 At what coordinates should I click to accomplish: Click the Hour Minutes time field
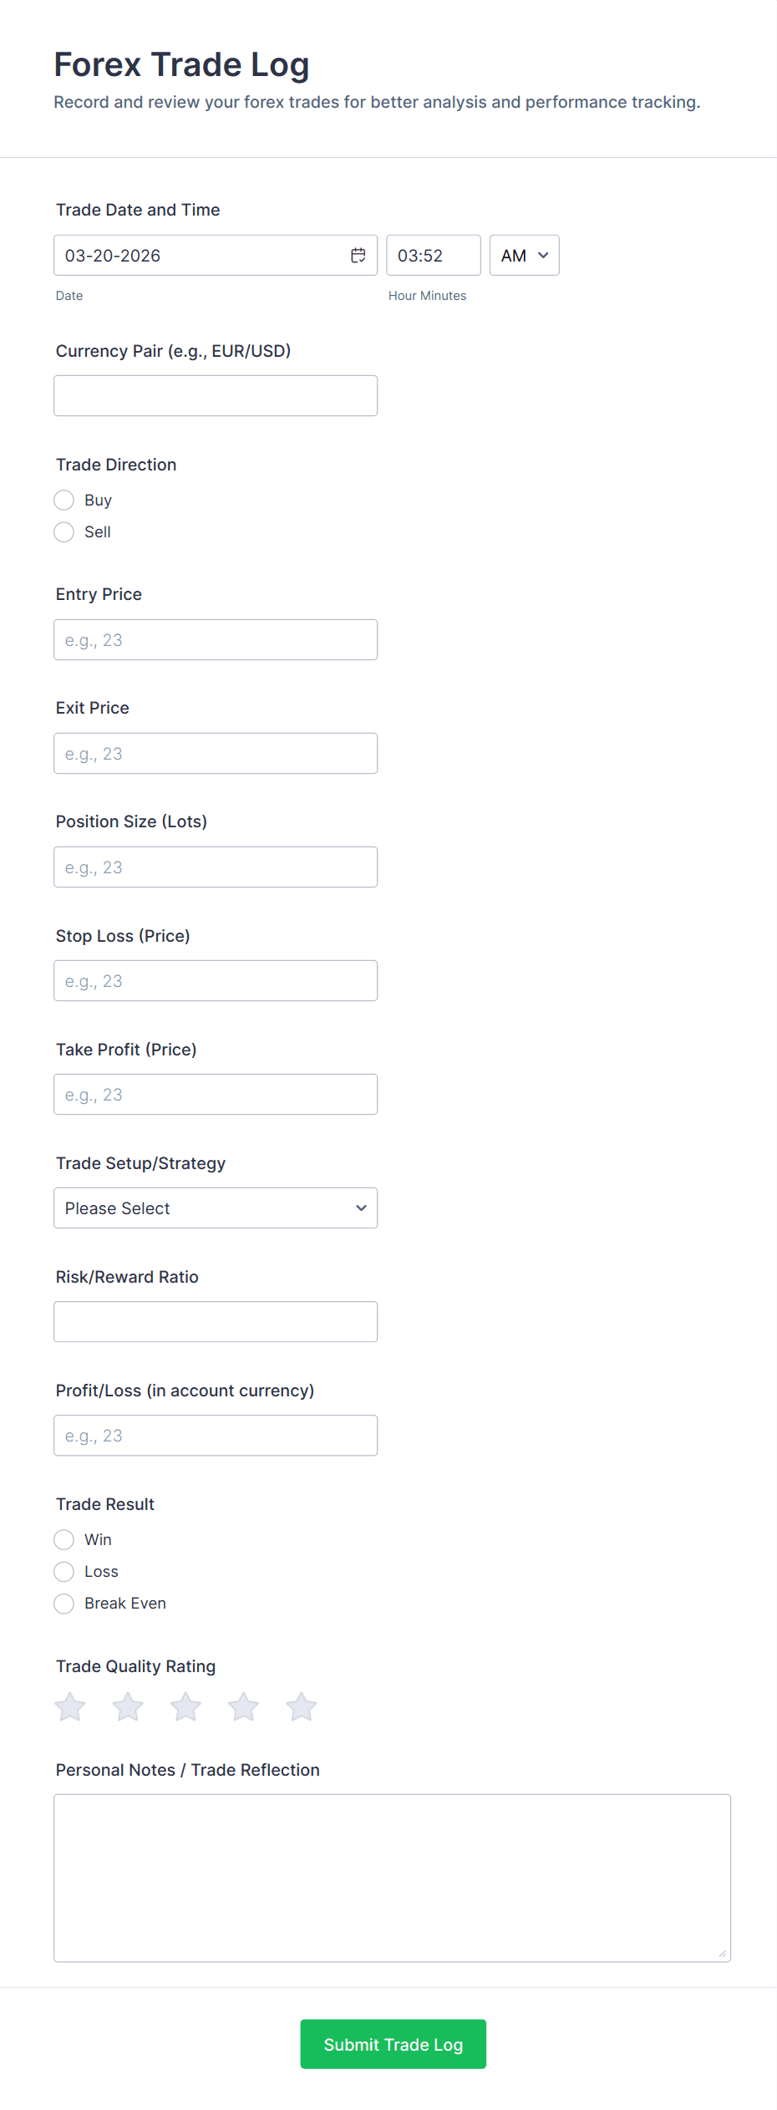pos(433,256)
